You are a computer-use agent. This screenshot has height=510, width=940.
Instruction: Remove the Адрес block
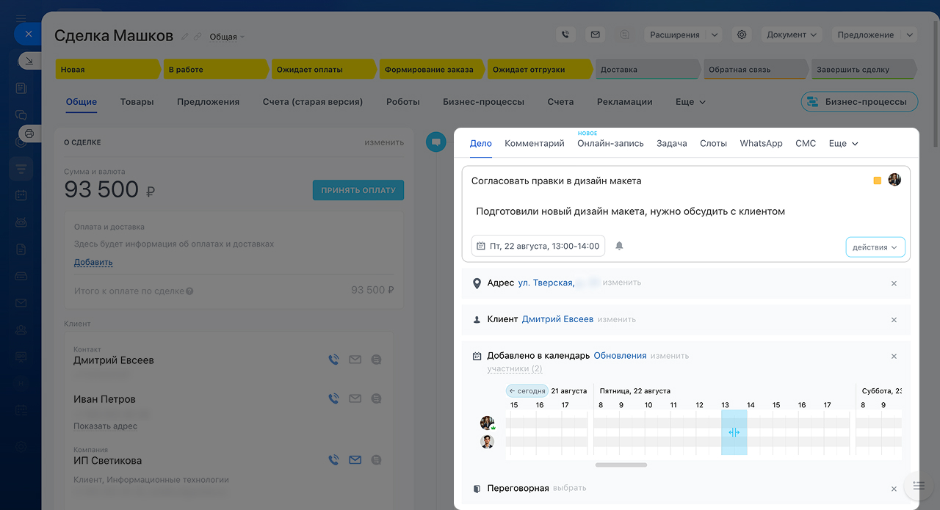click(x=894, y=283)
